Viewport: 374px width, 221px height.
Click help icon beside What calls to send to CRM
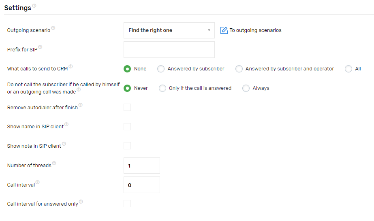click(x=71, y=66)
